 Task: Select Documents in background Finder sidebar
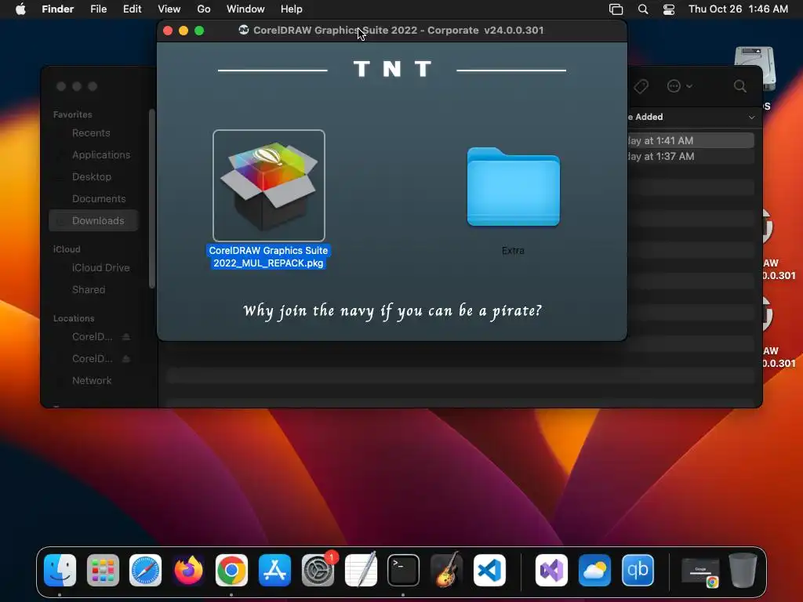tap(98, 199)
